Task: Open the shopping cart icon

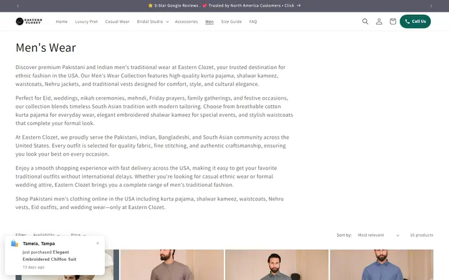Action: pos(393,21)
